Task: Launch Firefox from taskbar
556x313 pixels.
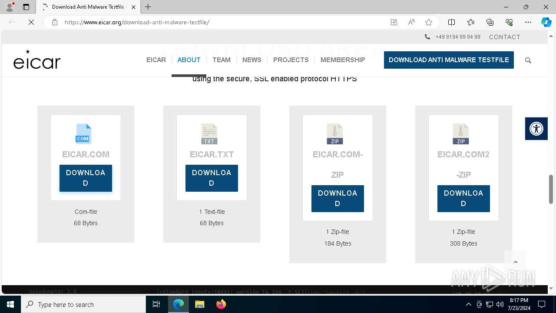Action: (221, 304)
